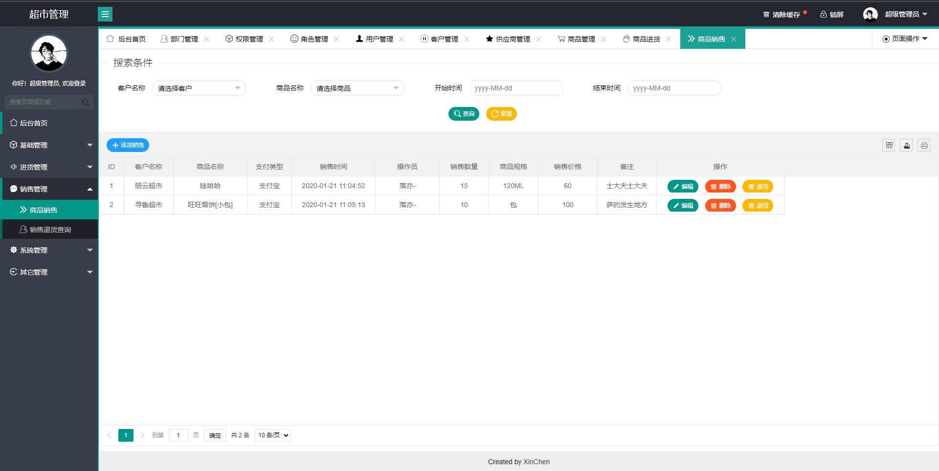Click the 查询 search button
The width and height of the screenshot is (939, 471).
point(464,114)
